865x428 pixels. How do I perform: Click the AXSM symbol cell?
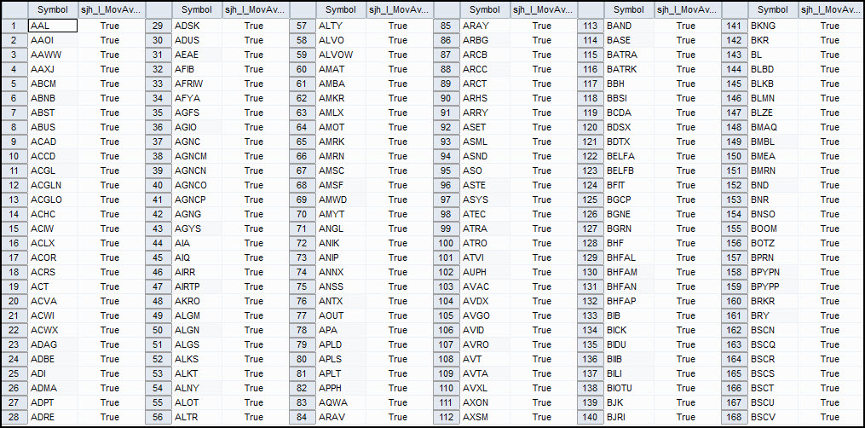(x=485, y=416)
